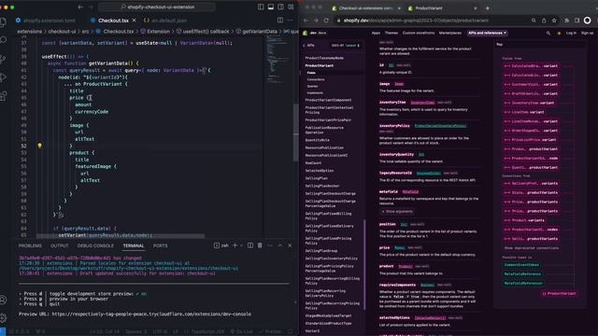
Task: Switch to the en.default.json tab
Action: [x=165, y=21]
